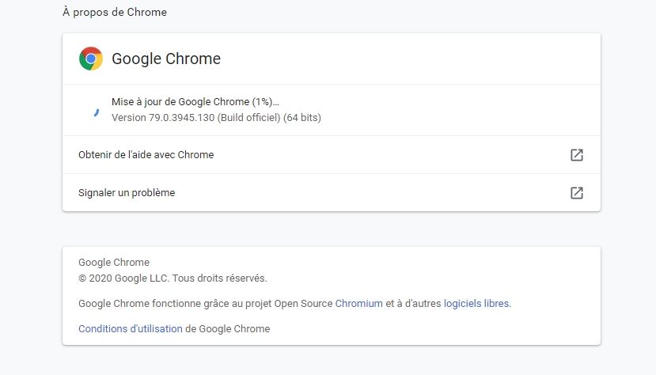Open the Chromium project link
This screenshot has width=656, height=375.
point(358,304)
